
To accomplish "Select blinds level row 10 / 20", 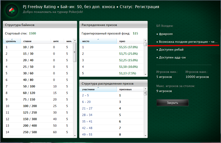I will [38, 47].
